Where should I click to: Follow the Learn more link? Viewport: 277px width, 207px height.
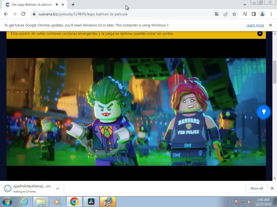click(255, 25)
